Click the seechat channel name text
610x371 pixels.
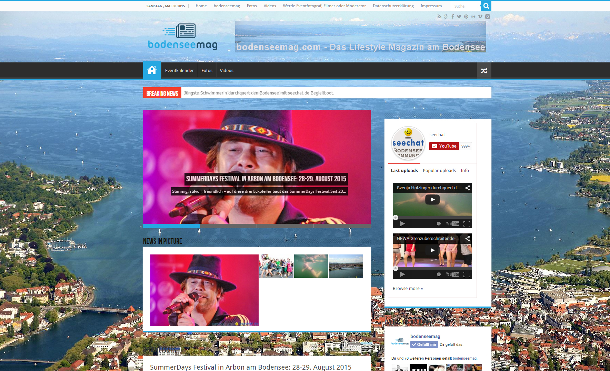click(437, 135)
